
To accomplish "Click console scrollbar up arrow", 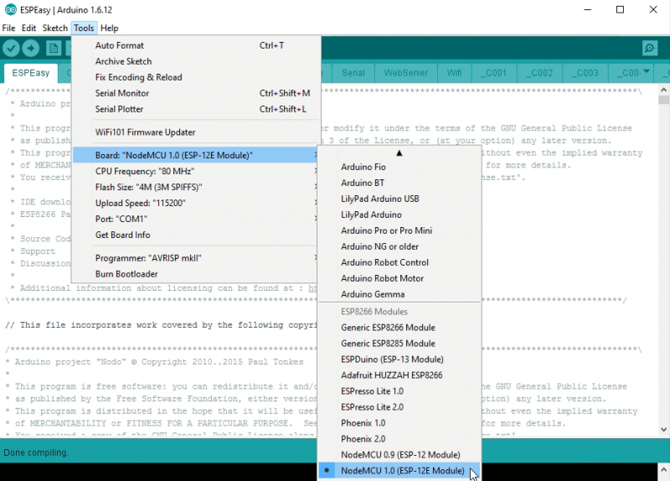I will (663, 469).
